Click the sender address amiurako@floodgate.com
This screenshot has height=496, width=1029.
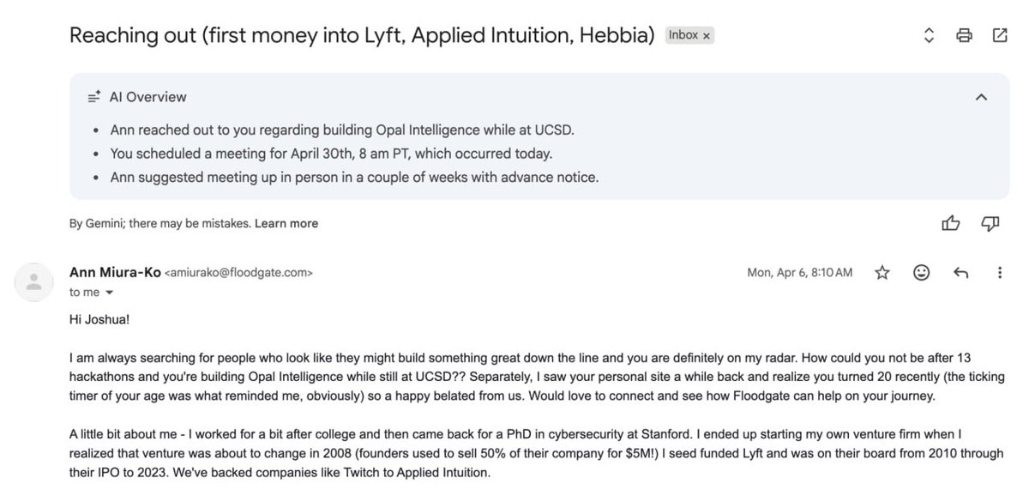pyautogui.click(x=238, y=273)
